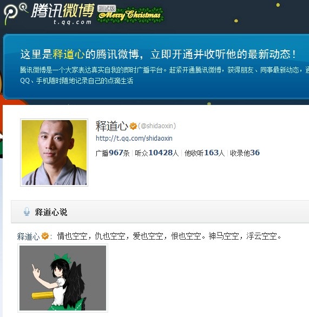This screenshot has height=317, width=309.
Task: Open the anime girl image attached to post
Action: coord(63,278)
